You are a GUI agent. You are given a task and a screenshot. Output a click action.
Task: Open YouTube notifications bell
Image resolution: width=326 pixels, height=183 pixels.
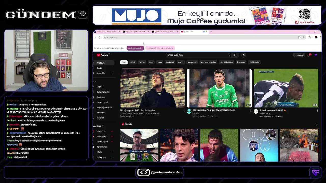click(x=309, y=55)
